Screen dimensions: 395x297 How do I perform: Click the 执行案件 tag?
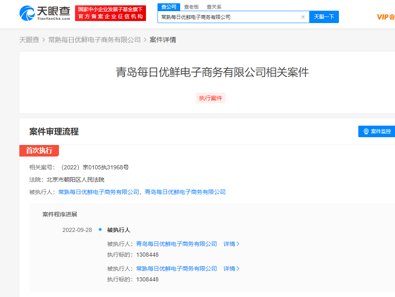click(211, 98)
